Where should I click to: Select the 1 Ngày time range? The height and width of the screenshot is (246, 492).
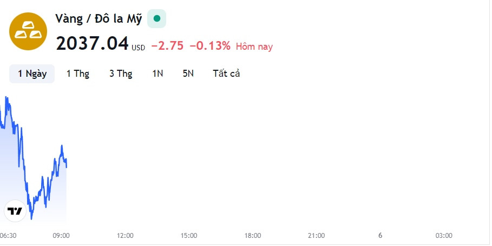32,74
